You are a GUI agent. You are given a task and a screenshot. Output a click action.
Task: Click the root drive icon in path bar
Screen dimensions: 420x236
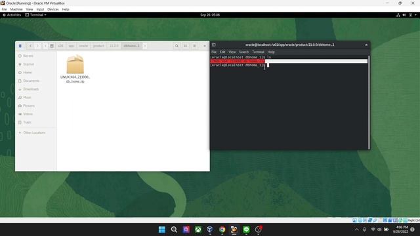click(x=52, y=46)
